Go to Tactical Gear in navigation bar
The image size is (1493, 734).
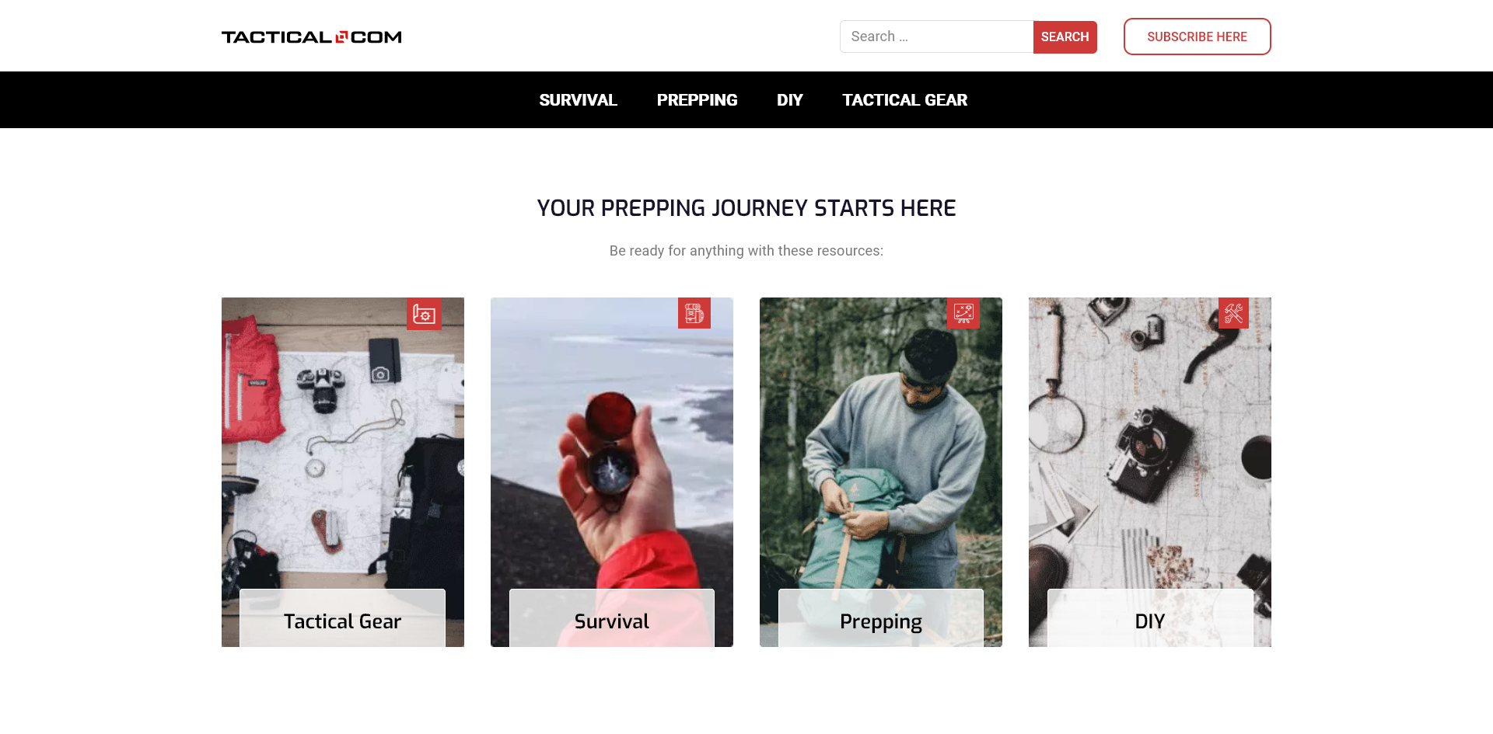(904, 100)
